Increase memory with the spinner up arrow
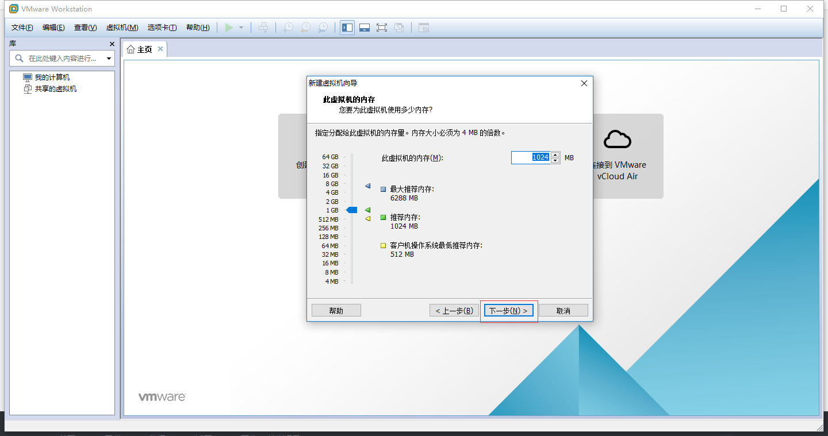828x436 pixels. point(555,155)
